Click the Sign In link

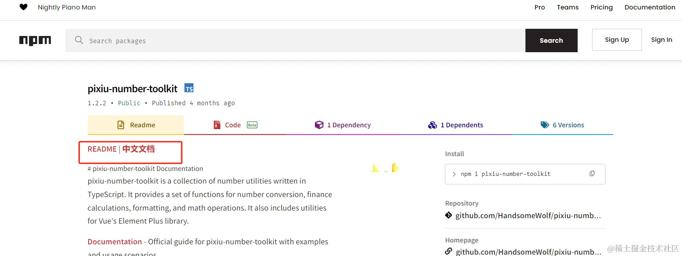pyautogui.click(x=662, y=40)
